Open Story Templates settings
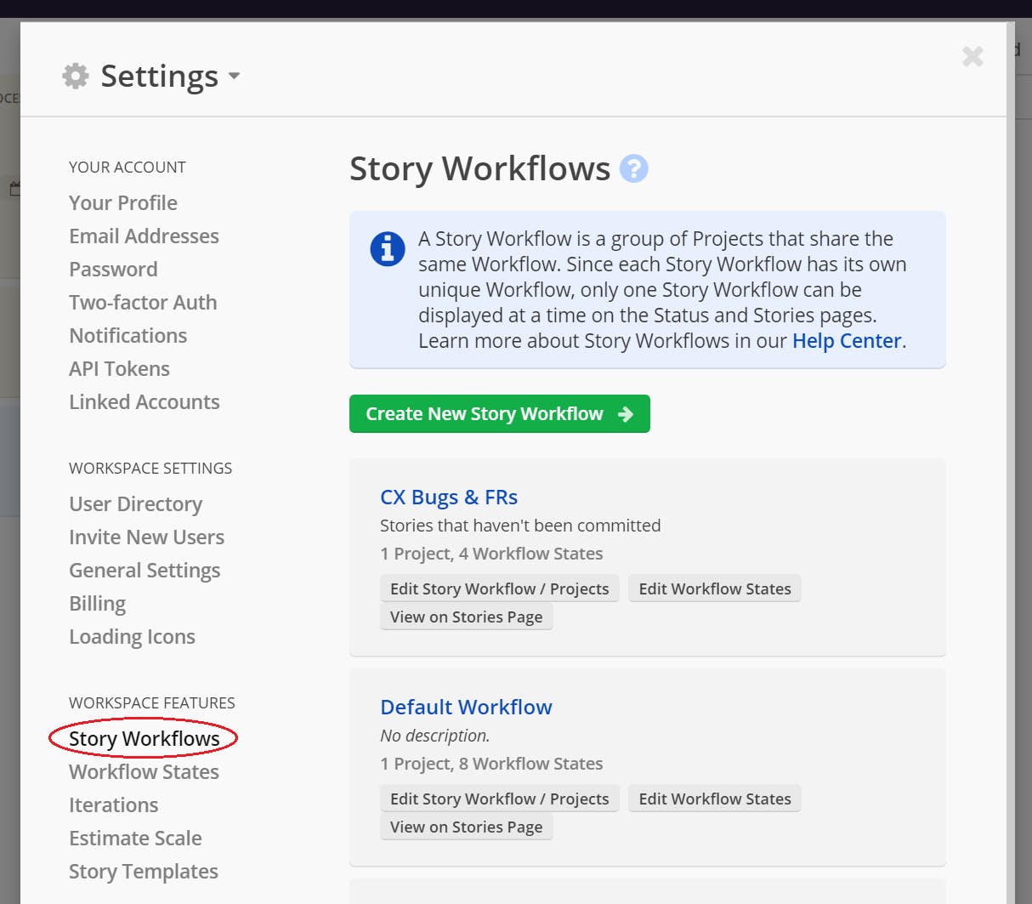Viewport: 1032px width, 904px height. (143, 871)
